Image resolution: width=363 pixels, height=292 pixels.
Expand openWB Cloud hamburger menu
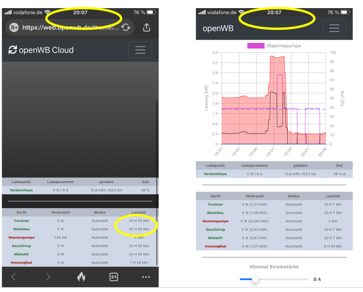(x=140, y=50)
